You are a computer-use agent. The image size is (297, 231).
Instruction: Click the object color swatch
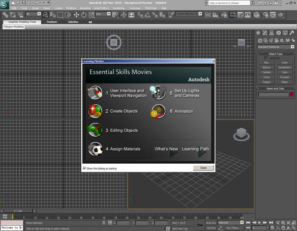(x=291, y=94)
